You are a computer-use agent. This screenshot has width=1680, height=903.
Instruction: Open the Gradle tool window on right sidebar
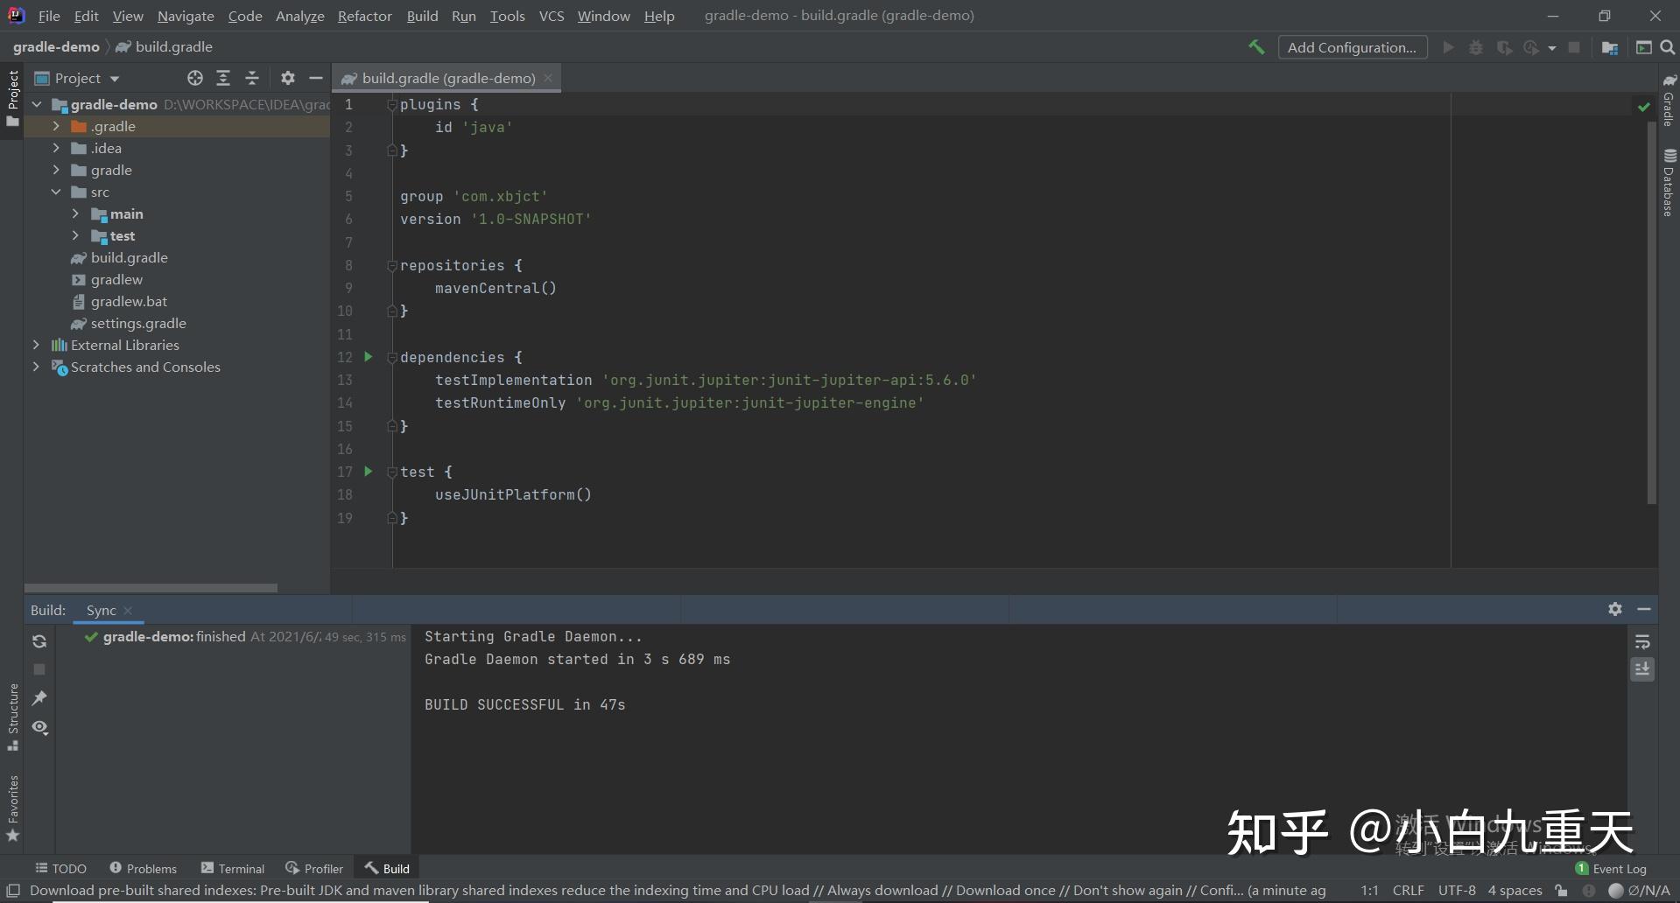tap(1669, 105)
